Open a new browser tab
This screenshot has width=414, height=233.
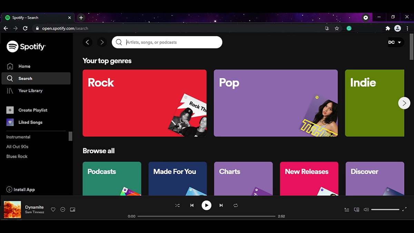coord(81,18)
